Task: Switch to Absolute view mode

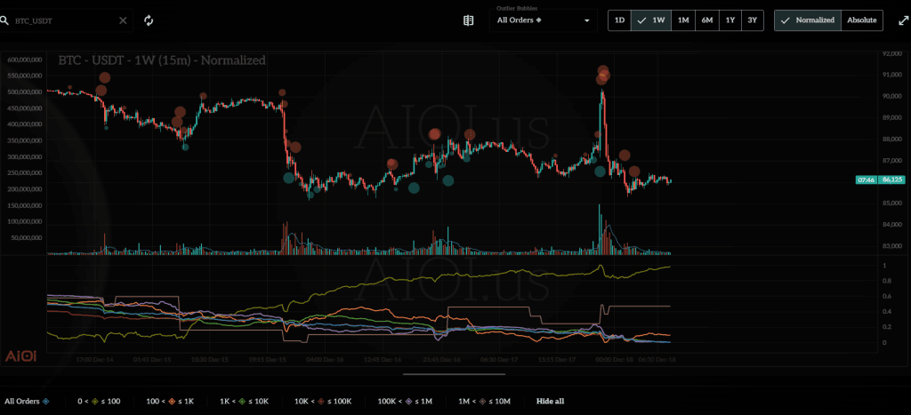Action: click(x=861, y=20)
